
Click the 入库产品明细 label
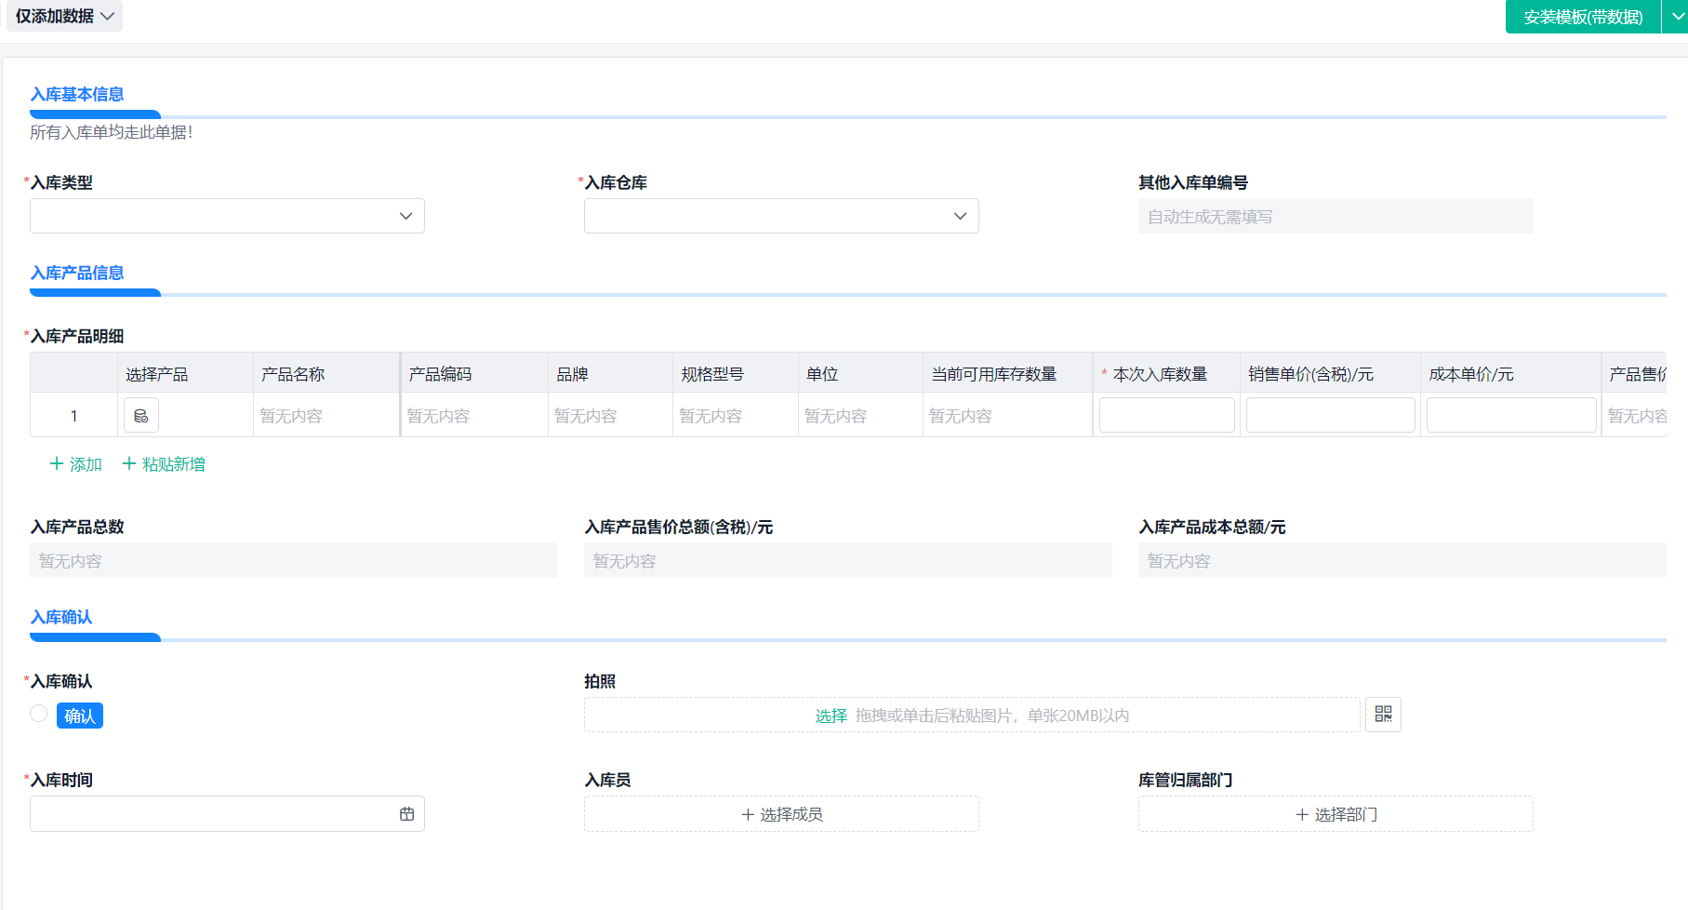[x=77, y=336]
